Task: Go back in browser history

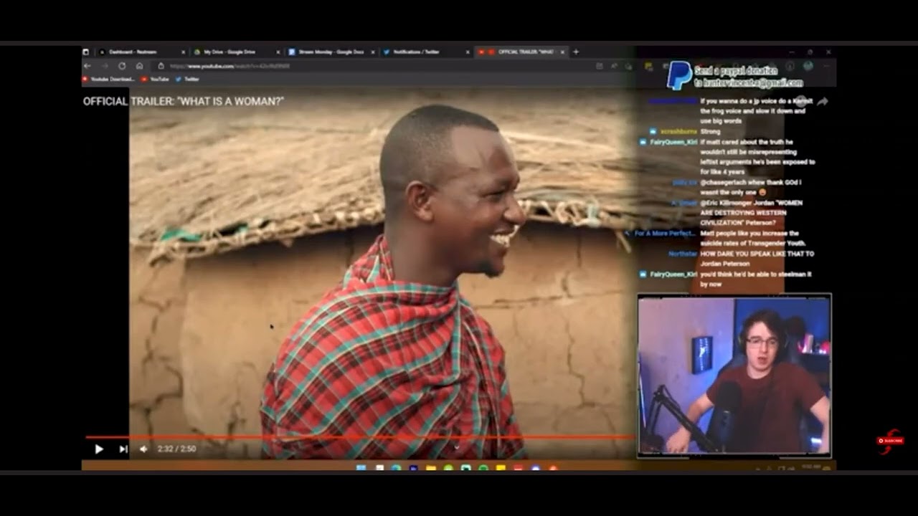Action: 87,66
